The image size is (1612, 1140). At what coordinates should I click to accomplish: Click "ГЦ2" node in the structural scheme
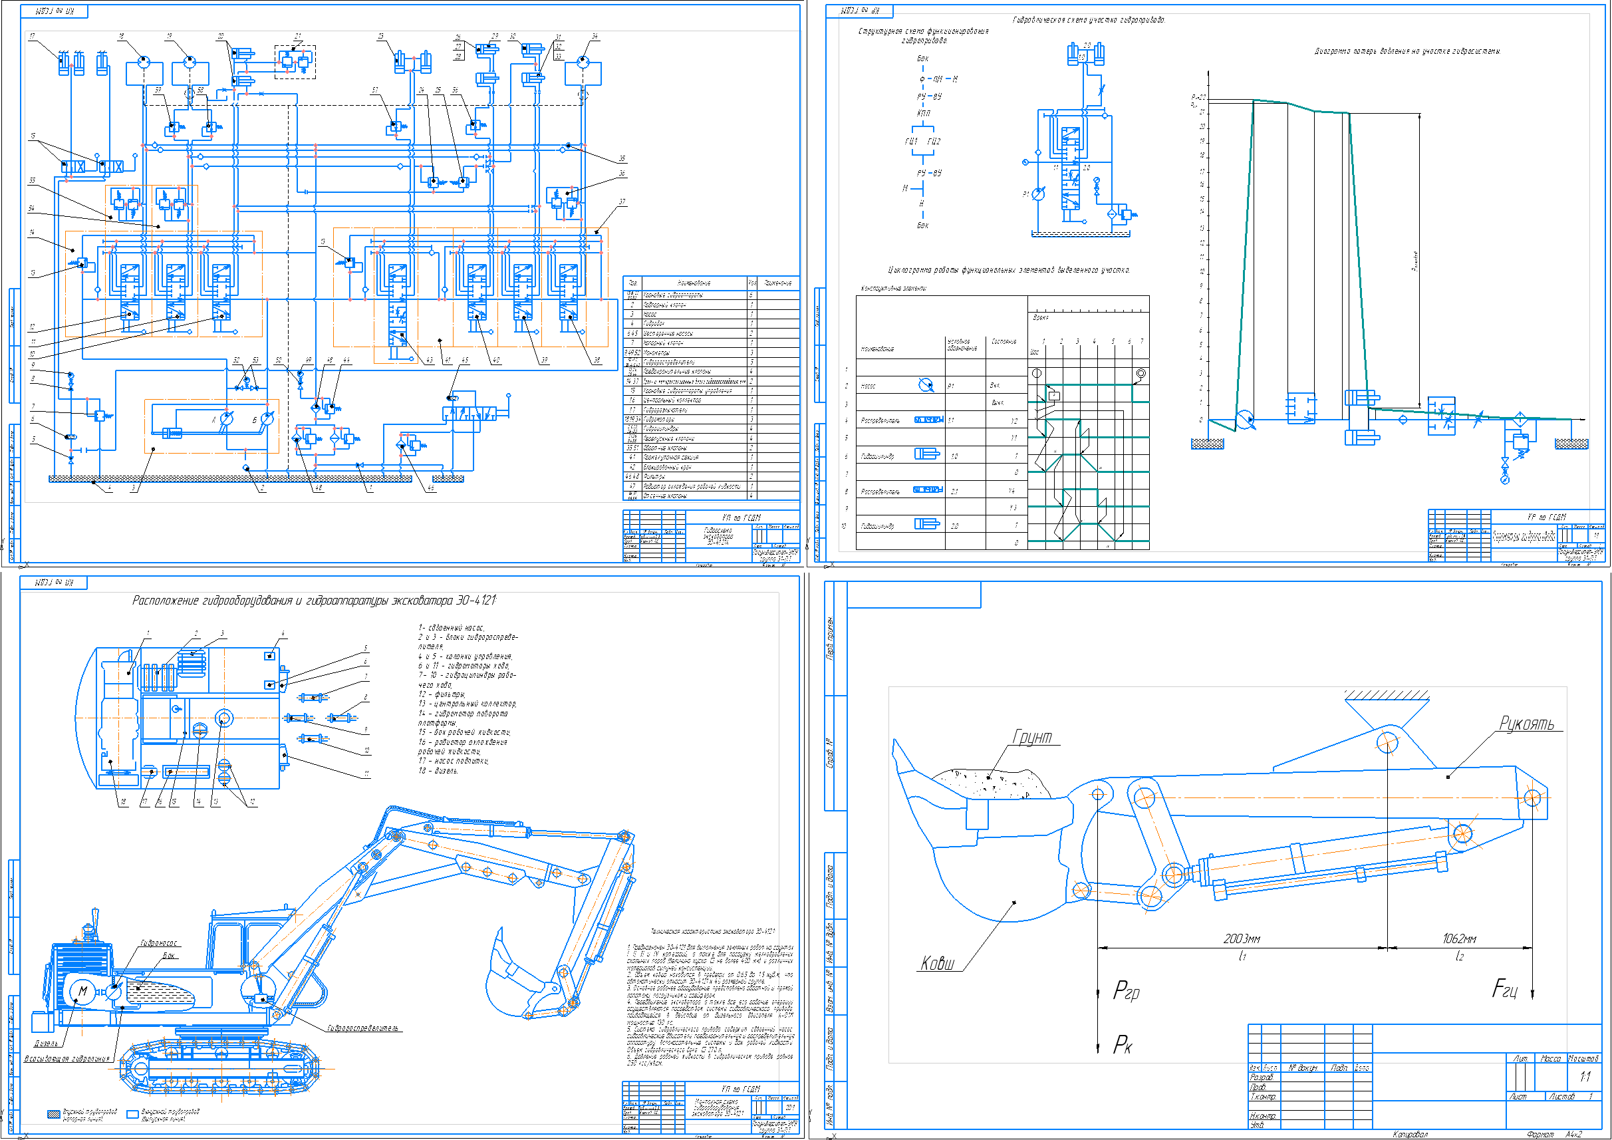coord(934,141)
